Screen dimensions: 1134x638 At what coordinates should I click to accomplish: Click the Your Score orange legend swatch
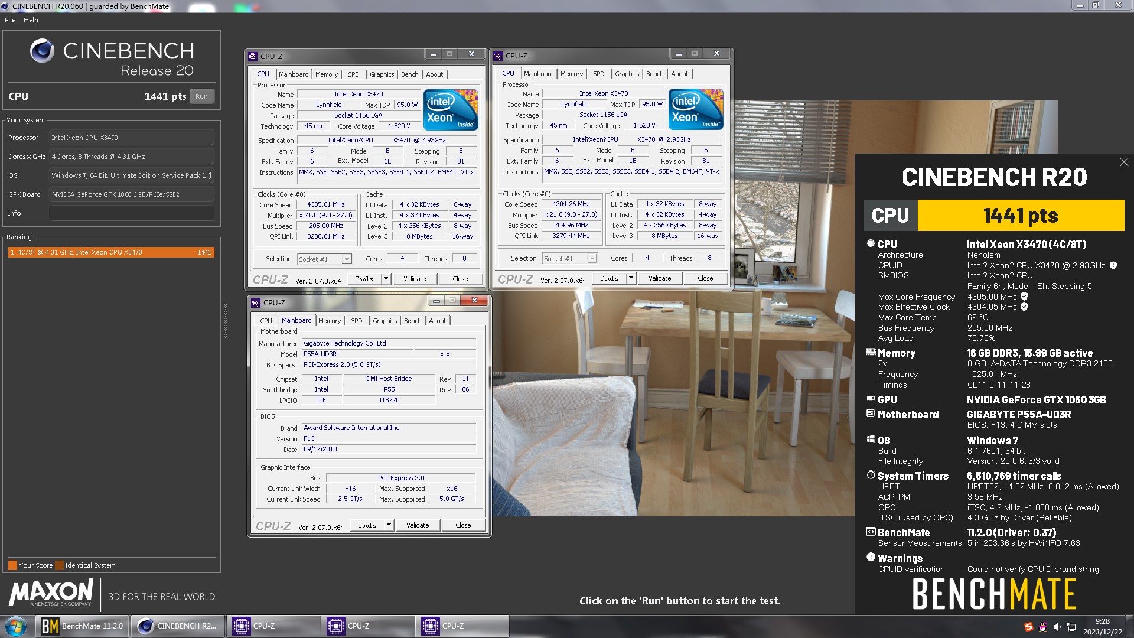(x=12, y=565)
